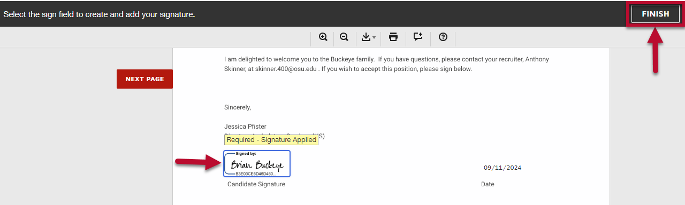Select the 09/11/2024 date field

503,168
